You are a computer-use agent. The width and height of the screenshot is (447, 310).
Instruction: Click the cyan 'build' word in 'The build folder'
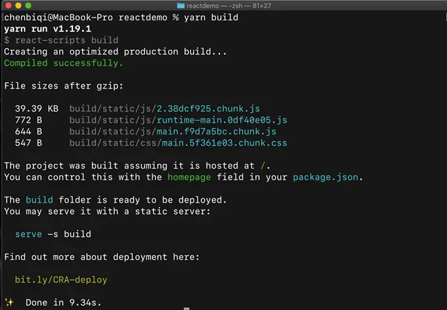click(40, 200)
